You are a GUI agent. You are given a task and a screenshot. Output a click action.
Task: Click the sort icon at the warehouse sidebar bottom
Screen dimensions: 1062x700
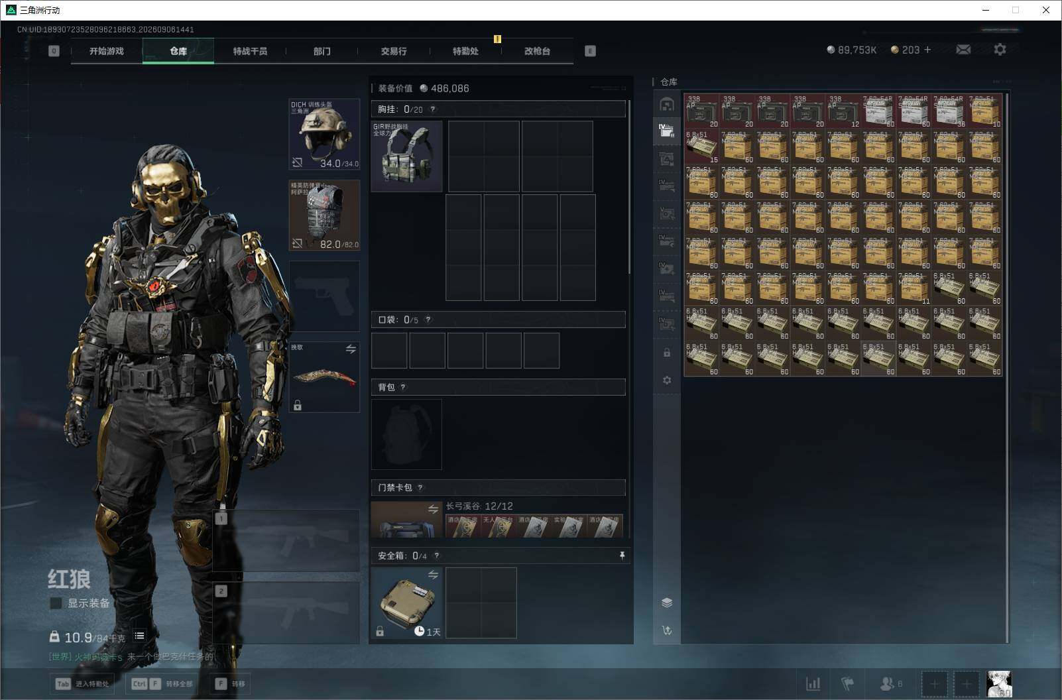point(667,630)
